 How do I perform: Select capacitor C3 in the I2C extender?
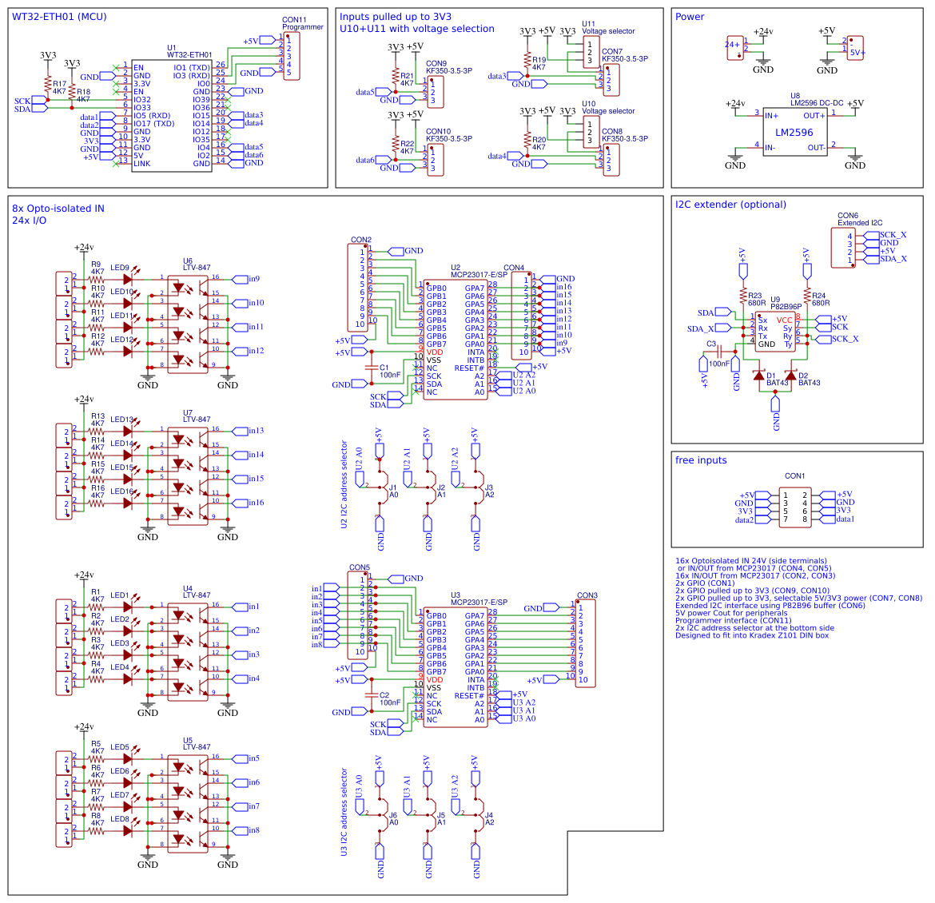click(718, 352)
